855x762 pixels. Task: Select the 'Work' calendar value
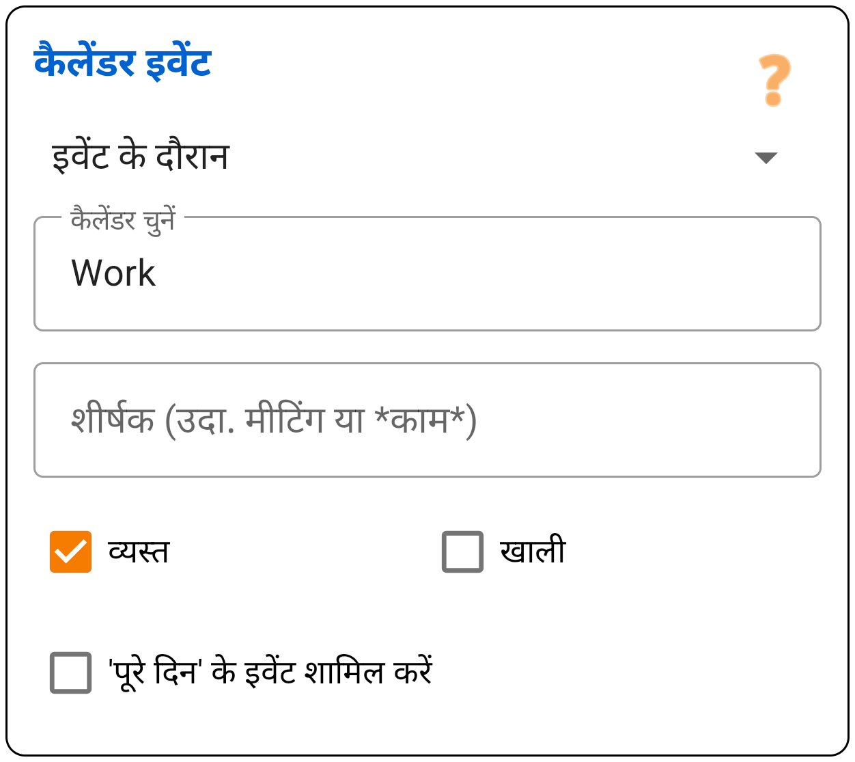114,273
